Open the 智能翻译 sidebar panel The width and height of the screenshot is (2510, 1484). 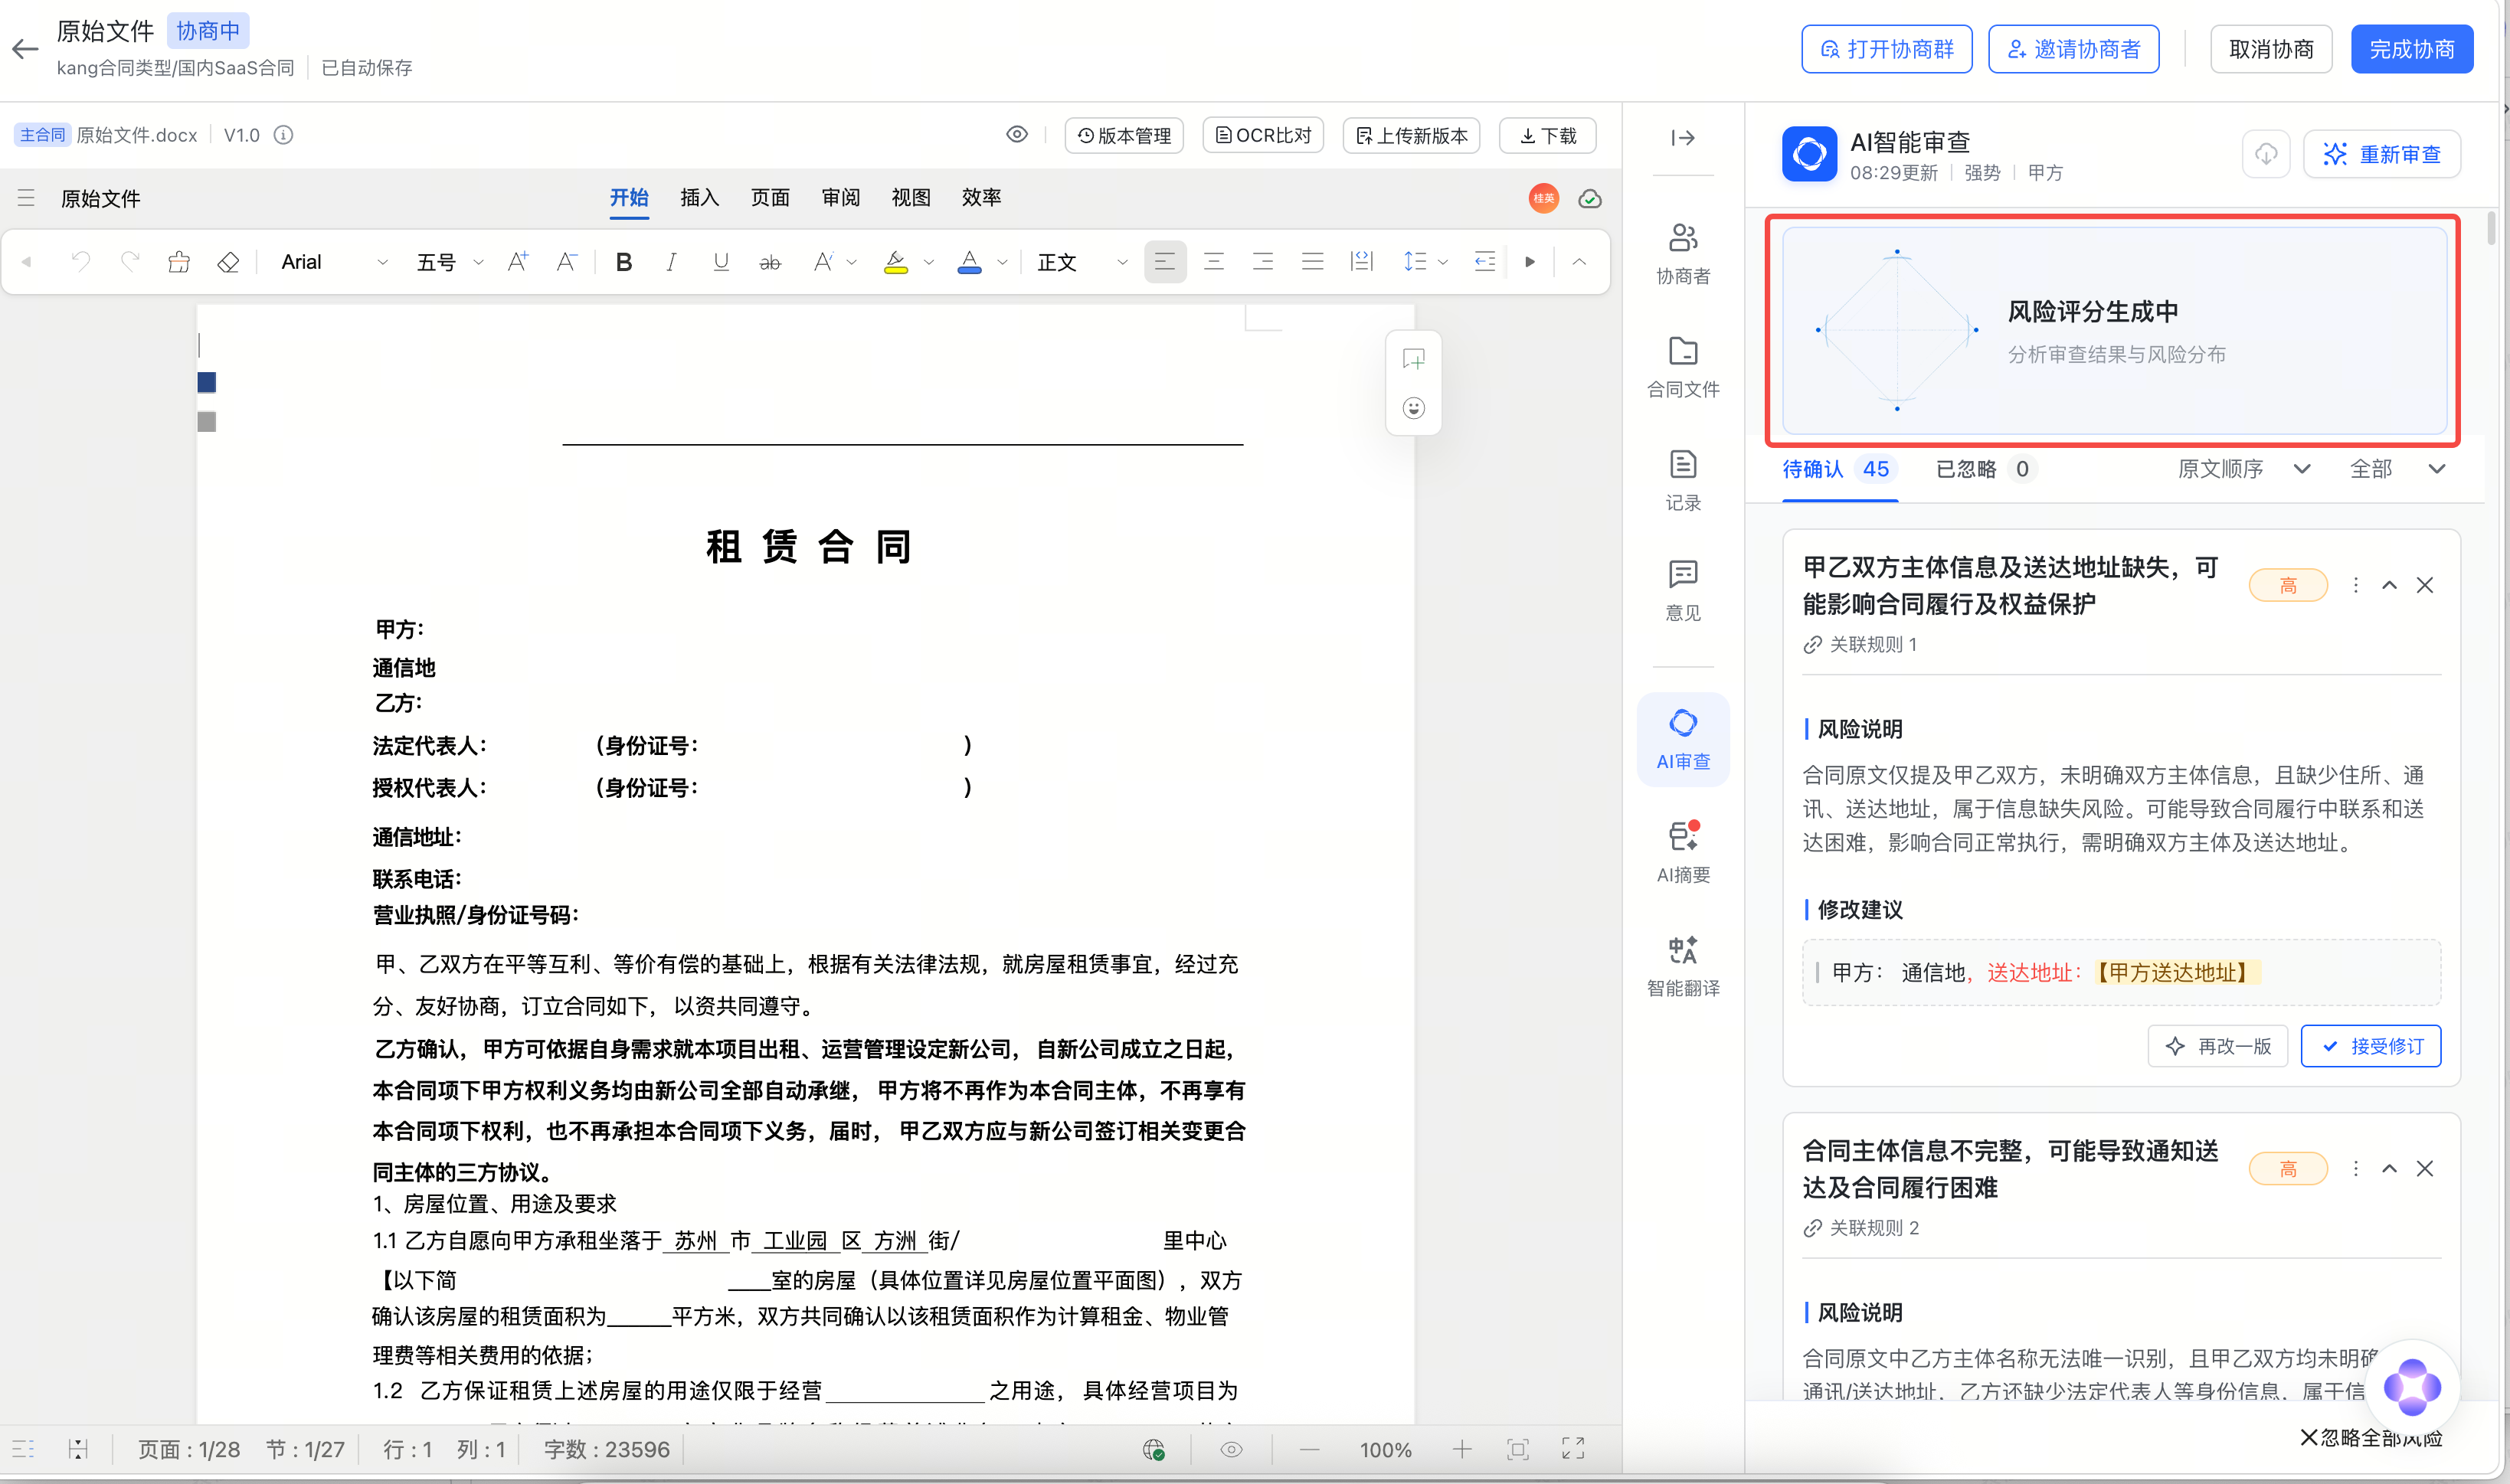[1683, 966]
